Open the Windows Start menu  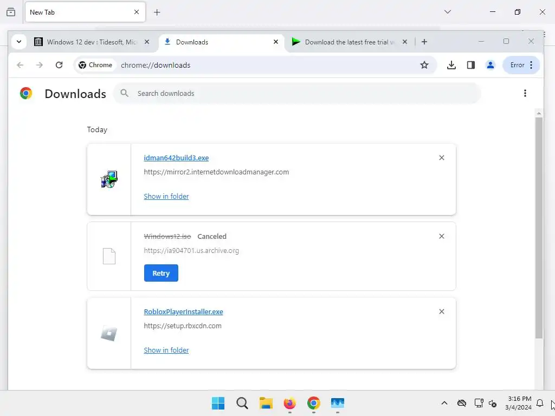click(218, 403)
